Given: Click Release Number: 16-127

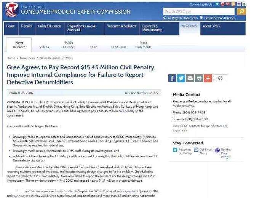Looking at the screenshot, I should pos(142,93).
